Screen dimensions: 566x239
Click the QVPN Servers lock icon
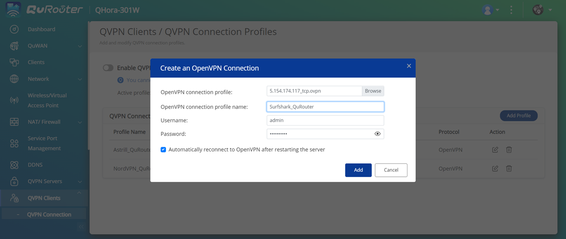coord(14,181)
